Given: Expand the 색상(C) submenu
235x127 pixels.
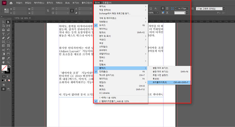Looking at the screenshot, I should click(121, 40).
